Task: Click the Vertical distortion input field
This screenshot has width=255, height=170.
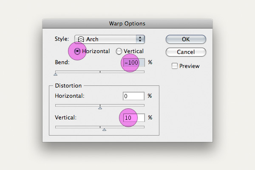Action: pos(134,118)
